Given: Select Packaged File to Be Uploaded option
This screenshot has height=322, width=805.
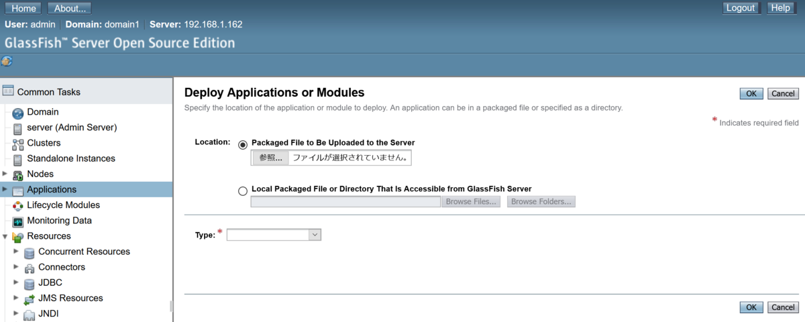Looking at the screenshot, I should tap(243, 145).
